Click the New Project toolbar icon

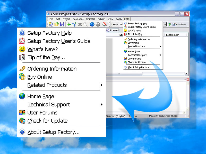(x=51, y=24)
